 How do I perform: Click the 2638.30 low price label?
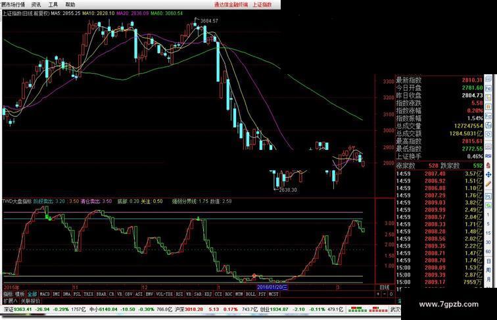coord(288,190)
